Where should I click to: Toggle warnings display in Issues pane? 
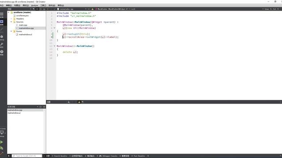79,102
